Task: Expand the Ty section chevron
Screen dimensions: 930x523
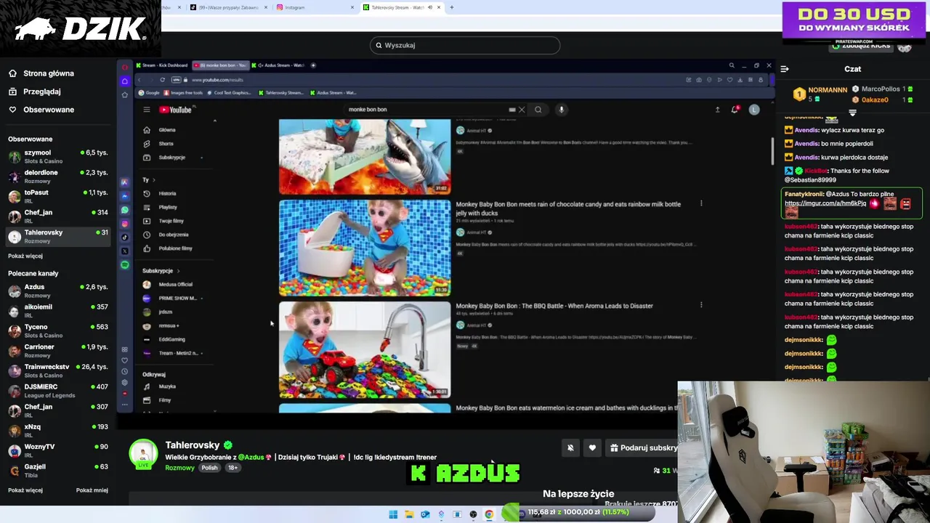Action: [153, 179]
